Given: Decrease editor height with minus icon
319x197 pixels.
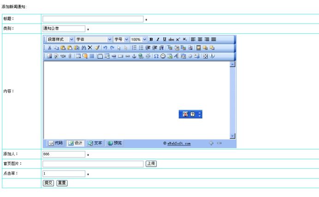Looking at the screenshot, I should coord(219,143).
